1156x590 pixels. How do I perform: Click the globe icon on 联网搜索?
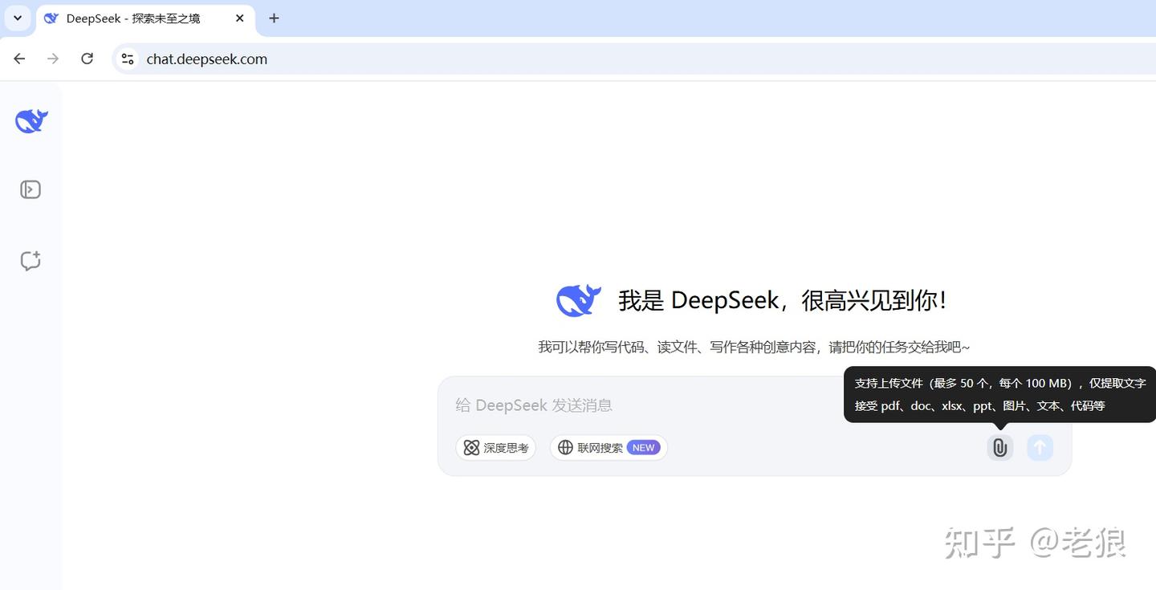565,447
